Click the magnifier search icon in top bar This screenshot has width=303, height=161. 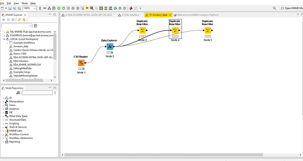tap(274, 8)
